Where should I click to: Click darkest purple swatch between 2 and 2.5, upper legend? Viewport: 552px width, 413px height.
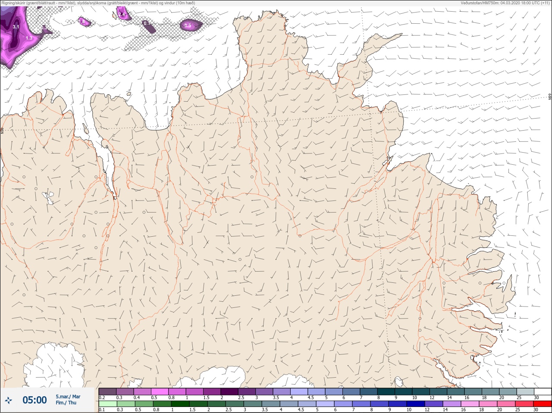pos(229,391)
